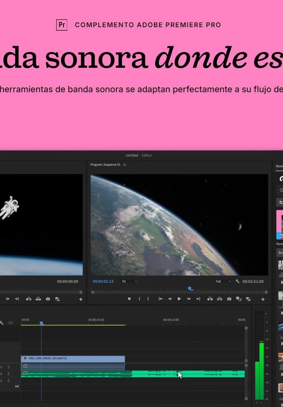Click the music plugin search field

(280, 190)
